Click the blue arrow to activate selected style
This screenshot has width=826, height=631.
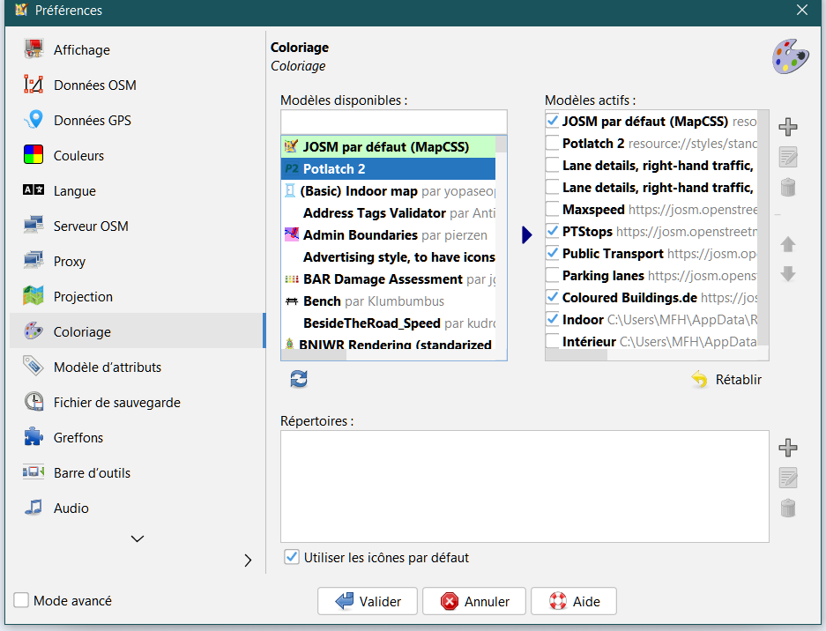[x=527, y=235]
